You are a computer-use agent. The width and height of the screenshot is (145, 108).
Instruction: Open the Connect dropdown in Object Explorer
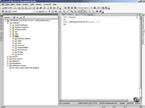point(8,17)
